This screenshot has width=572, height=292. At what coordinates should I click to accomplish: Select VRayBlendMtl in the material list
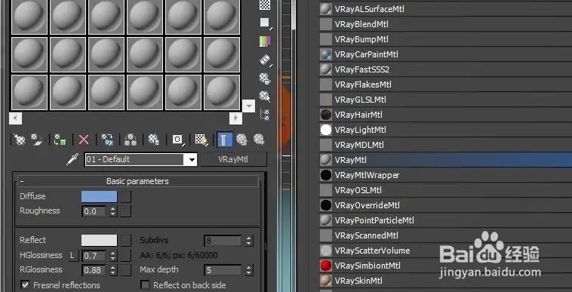446,24
